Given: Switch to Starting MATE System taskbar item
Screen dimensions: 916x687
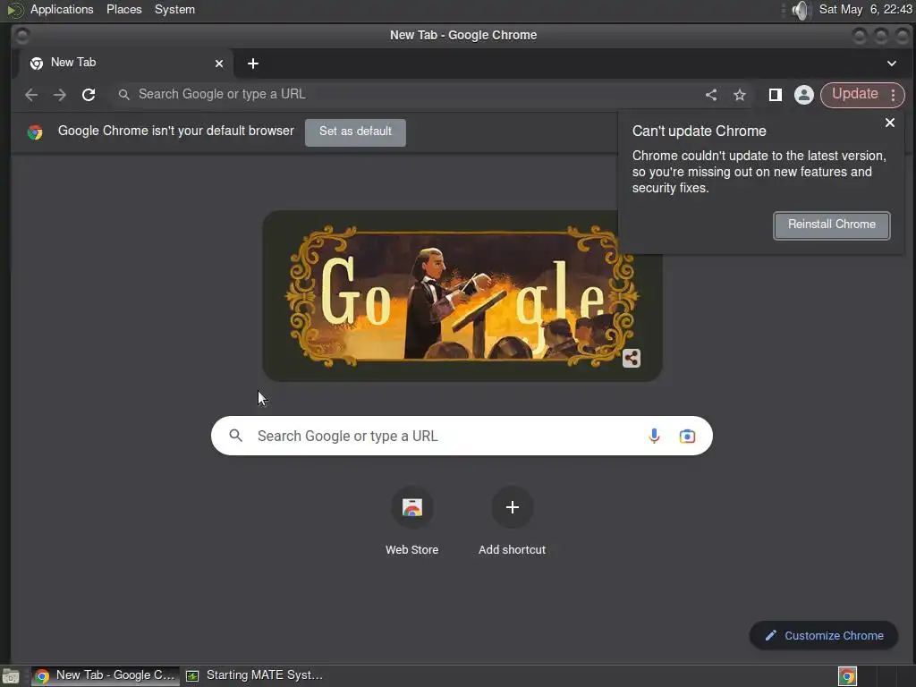Looking at the screenshot, I should [x=255, y=676].
